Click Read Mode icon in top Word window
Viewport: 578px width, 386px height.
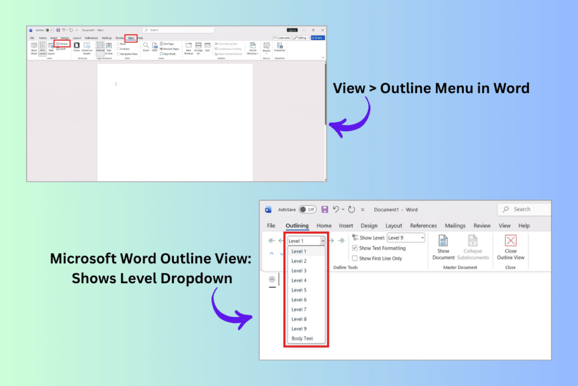33,49
